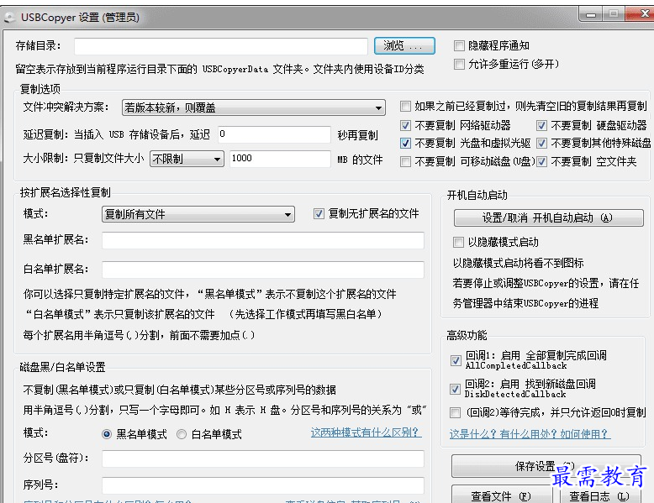Uncheck 不要复制 网络驱动器

click(405, 125)
